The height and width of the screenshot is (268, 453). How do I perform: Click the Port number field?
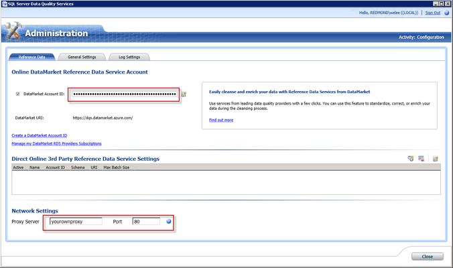click(x=146, y=222)
